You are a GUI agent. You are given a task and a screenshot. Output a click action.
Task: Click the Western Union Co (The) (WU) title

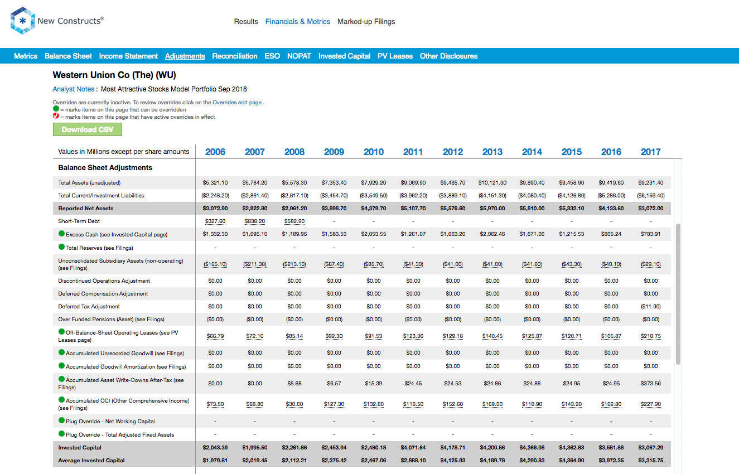tap(114, 75)
